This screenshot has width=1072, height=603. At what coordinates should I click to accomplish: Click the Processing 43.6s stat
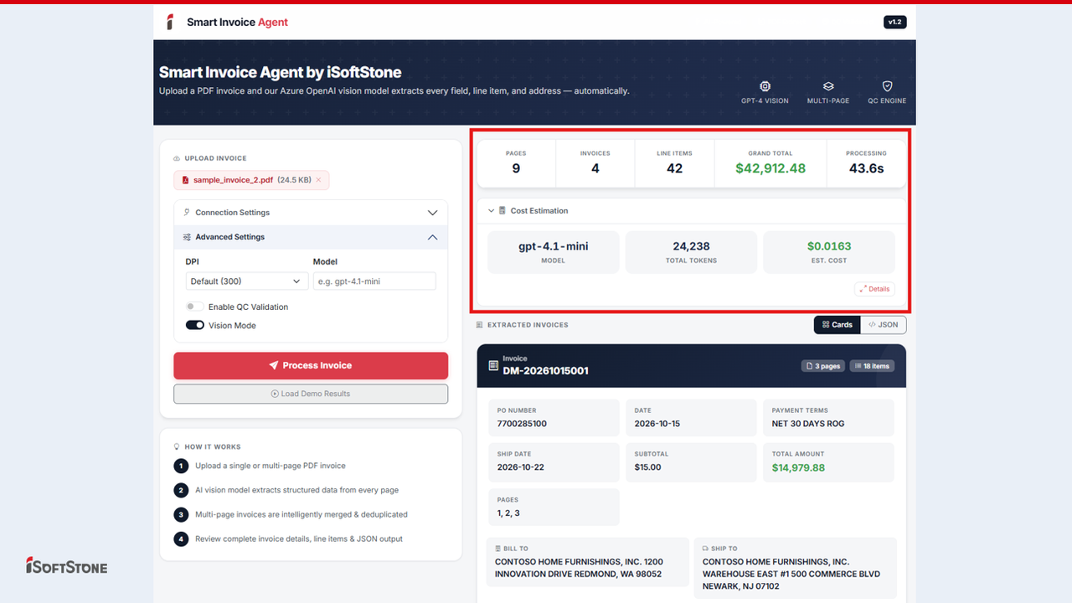866,163
